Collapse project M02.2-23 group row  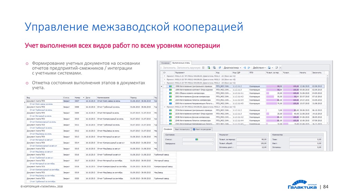[x=165, y=83]
